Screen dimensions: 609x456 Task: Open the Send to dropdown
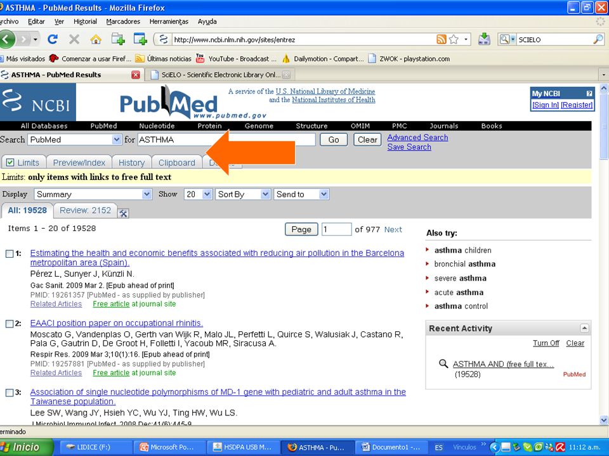302,194
